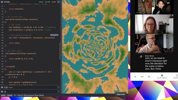Turn off captions in Meet
The width and height of the screenshot is (178, 100).
[x=162, y=77]
